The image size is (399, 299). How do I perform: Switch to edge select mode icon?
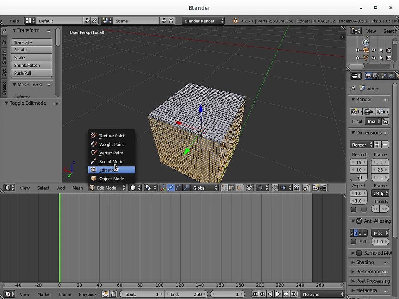pos(232,188)
